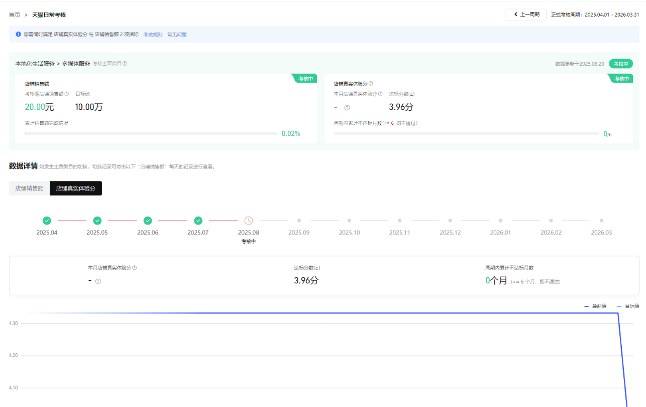Click help icon next to 考核期店铺销售额
This screenshot has height=407, width=646.
coord(67,94)
